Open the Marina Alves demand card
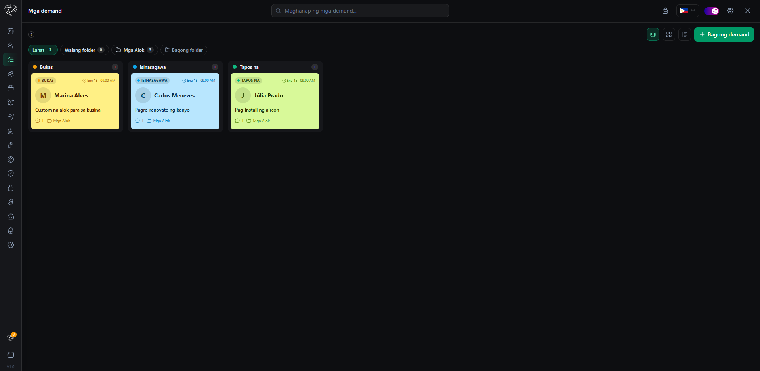 tap(75, 101)
